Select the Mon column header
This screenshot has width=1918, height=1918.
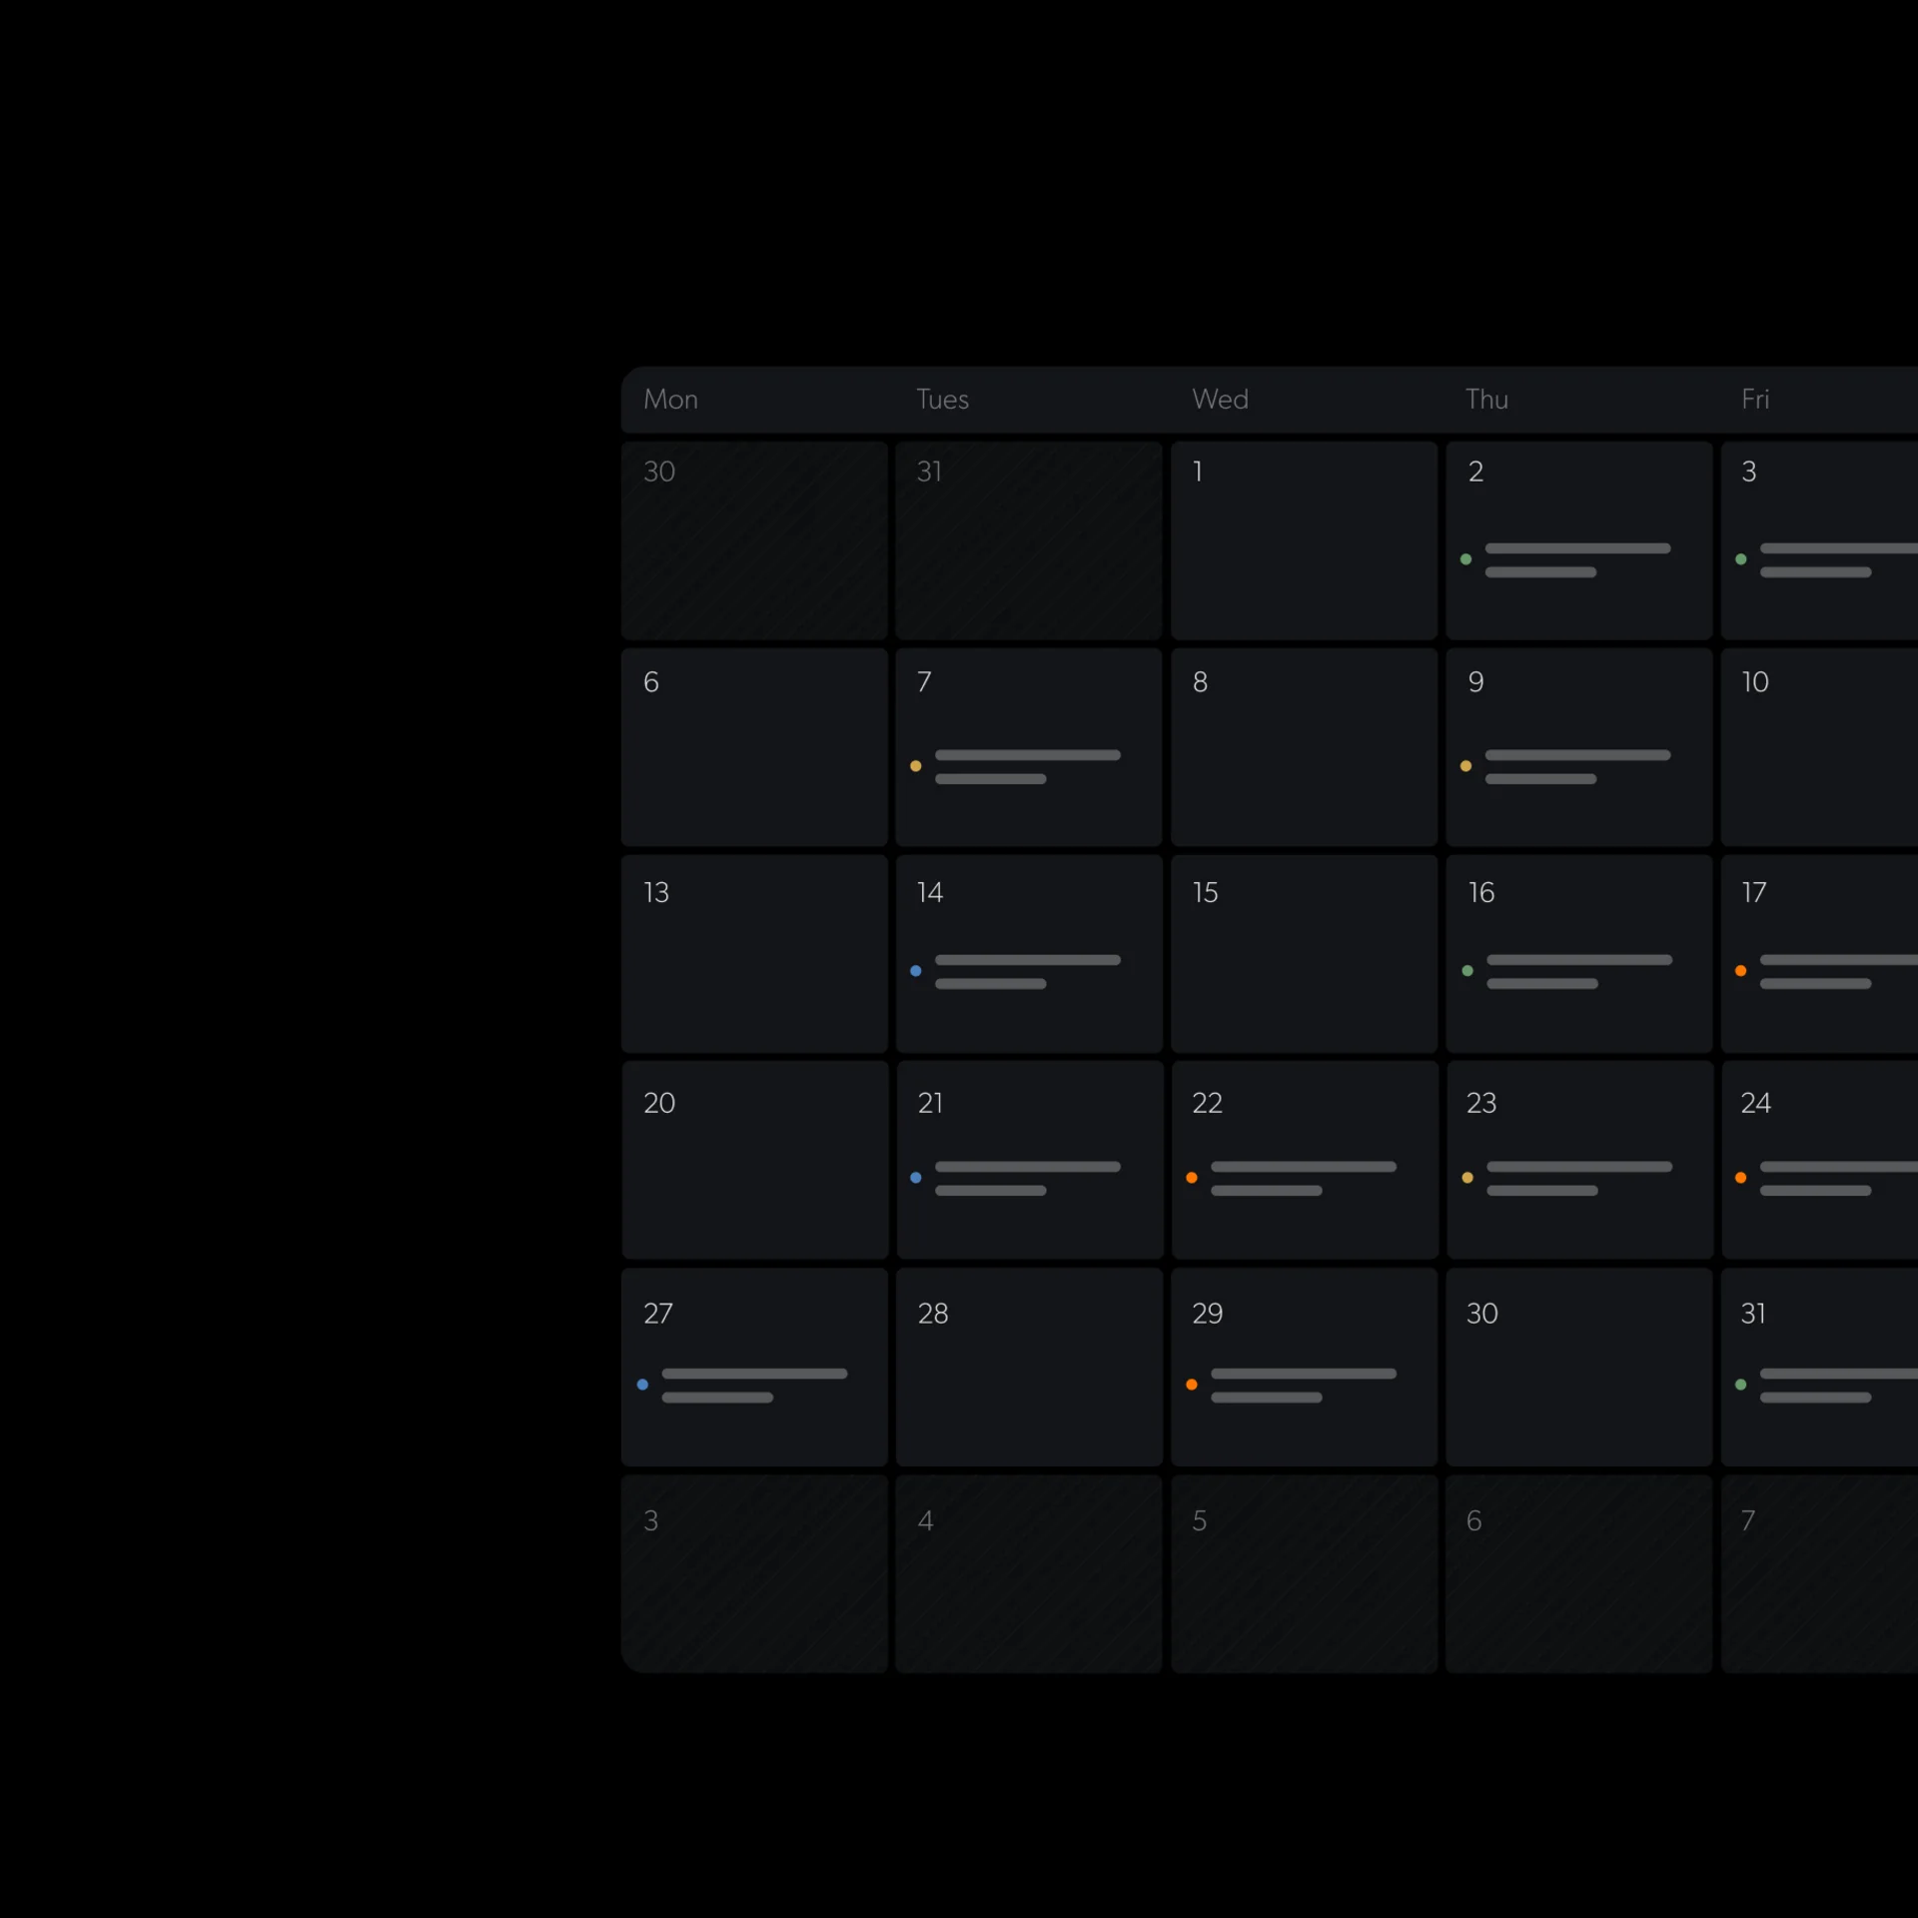coord(670,400)
